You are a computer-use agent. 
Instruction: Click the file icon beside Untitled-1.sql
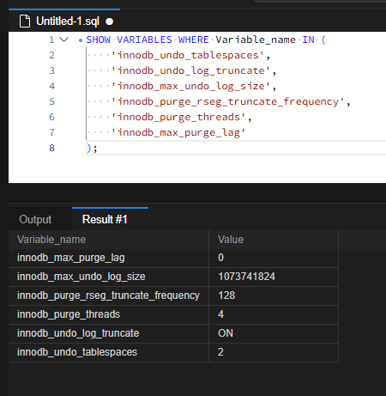coord(25,21)
